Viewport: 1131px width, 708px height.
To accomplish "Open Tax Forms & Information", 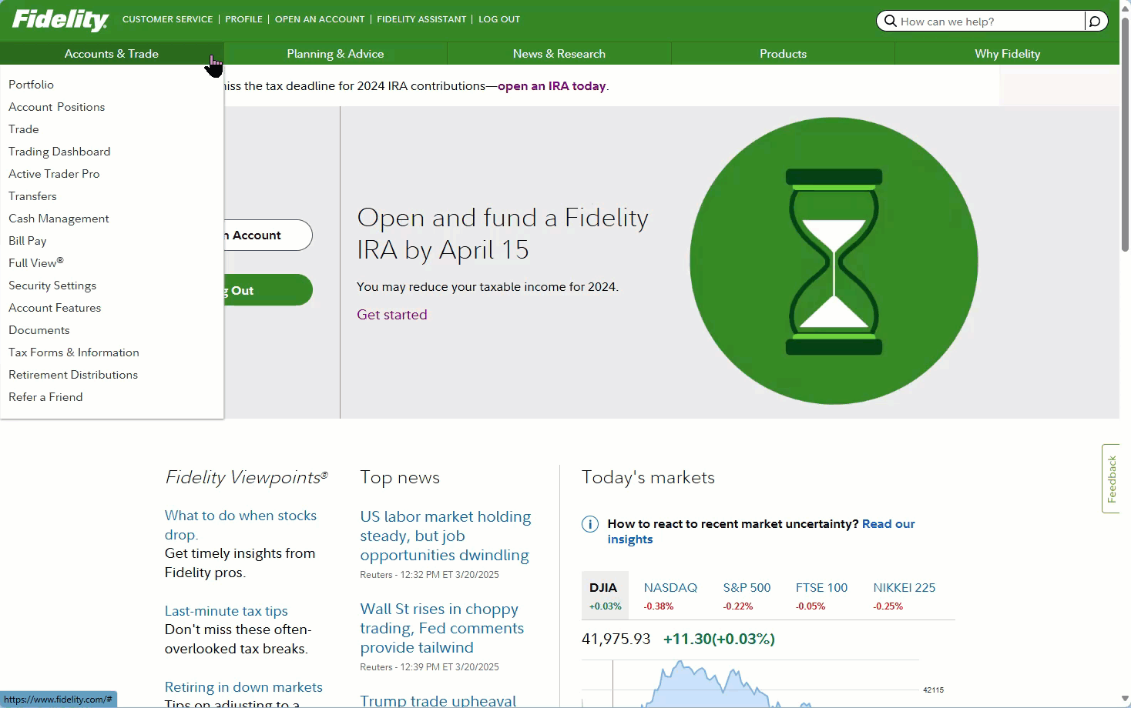I will (x=74, y=352).
